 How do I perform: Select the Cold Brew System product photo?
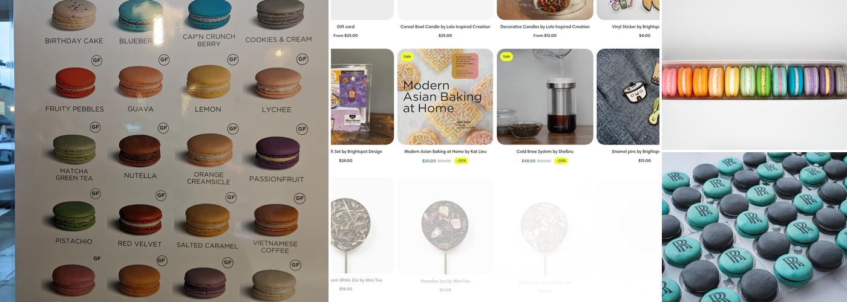(544, 97)
